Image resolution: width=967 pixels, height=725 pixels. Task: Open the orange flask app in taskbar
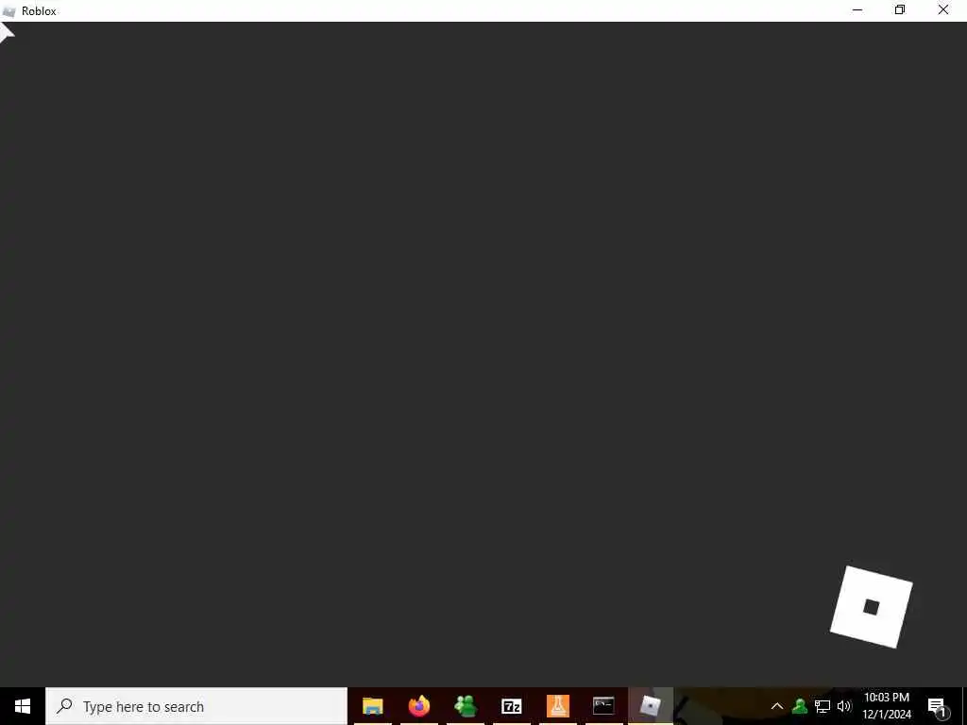click(x=557, y=706)
